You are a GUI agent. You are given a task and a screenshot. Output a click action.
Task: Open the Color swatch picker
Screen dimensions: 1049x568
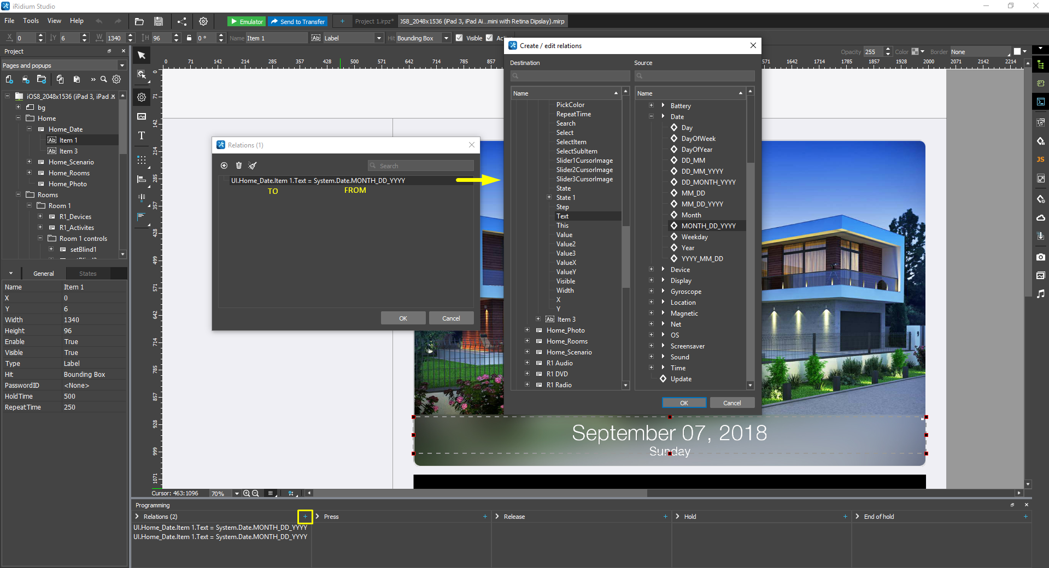point(917,52)
